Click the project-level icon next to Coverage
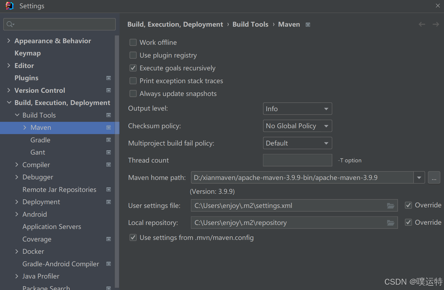Screen dimensions: 444x290 pyautogui.click(x=109, y=239)
